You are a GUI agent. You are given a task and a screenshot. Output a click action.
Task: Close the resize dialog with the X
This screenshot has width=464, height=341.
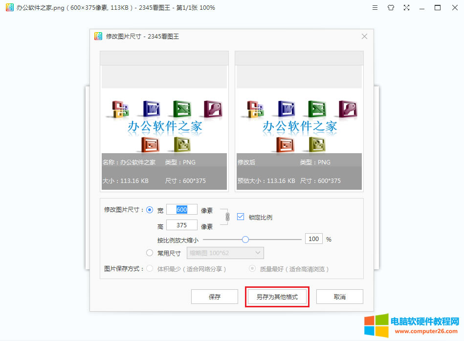pyautogui.click(x=364, y=36)
